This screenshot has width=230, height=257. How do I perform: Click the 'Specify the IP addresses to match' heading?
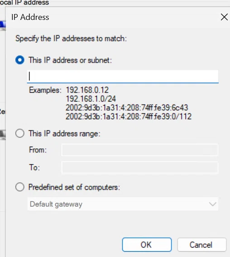click(71, 38)
